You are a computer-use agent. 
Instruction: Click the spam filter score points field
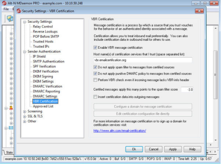[x=187, y=90]
